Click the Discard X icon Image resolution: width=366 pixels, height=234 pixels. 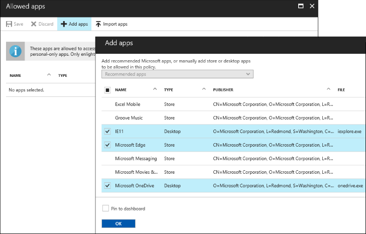click(34, 24)
